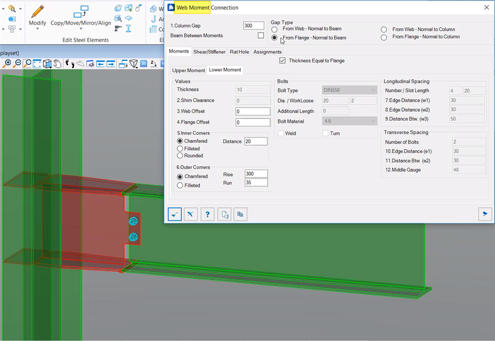Click the checkmark OK icon button
Viewport: 495px width, 341px height.
click(x=175, y=214)
